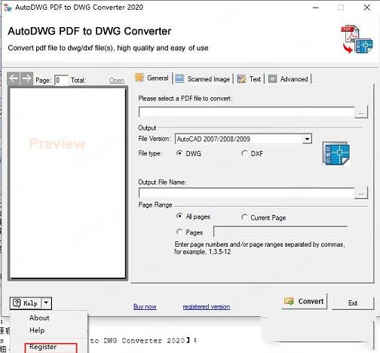The image size is (380, 353).
Task: Switch to the Scanned Image tab
Action: pos(204,79)
